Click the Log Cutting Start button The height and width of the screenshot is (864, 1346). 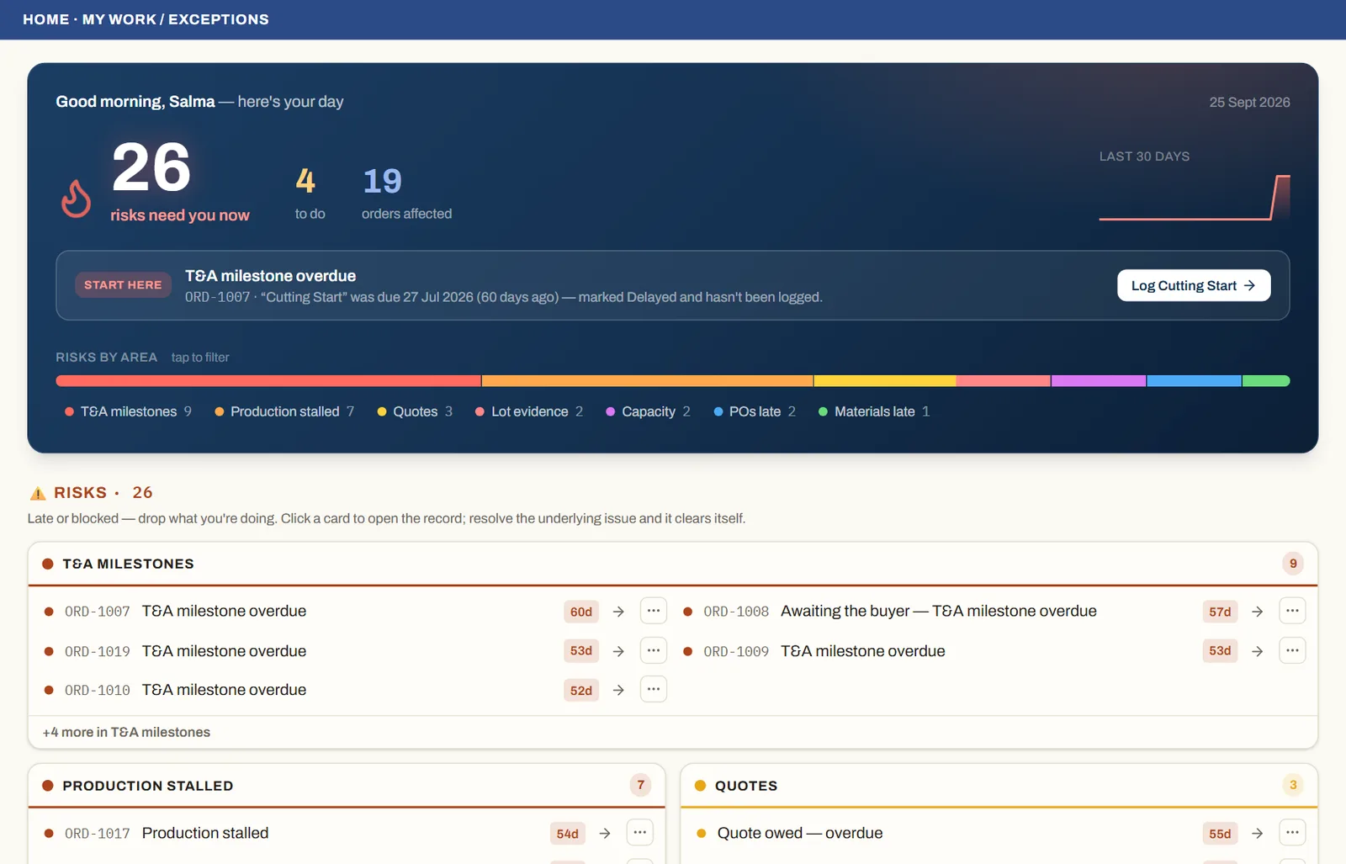(x=1194, y=285)
